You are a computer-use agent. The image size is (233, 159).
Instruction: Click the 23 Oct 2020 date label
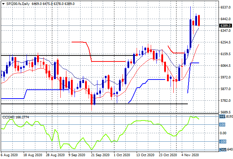168,155
